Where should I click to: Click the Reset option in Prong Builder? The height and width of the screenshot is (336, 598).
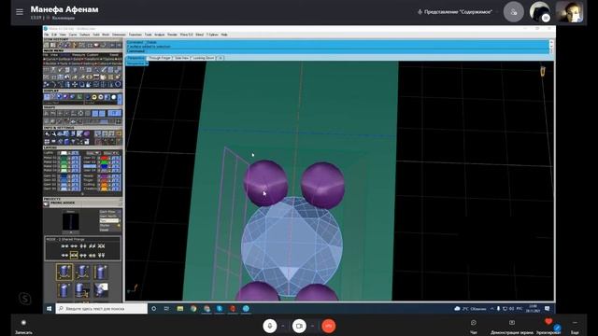coord(105,230)
